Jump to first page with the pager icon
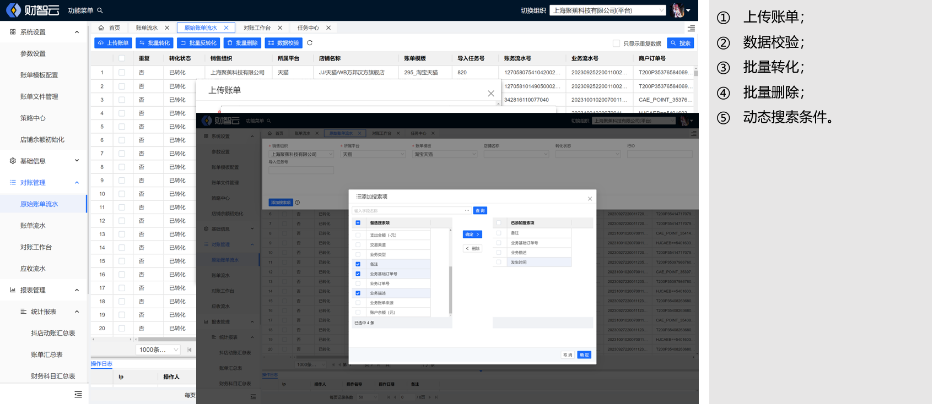The height and width of the screenshot is (404, 933). pyautogui.click(x=190, y=350)
